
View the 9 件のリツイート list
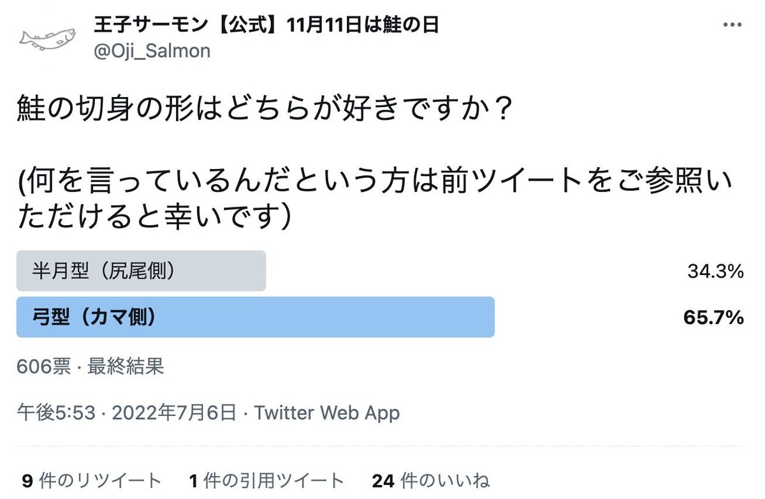coord(91,480)
